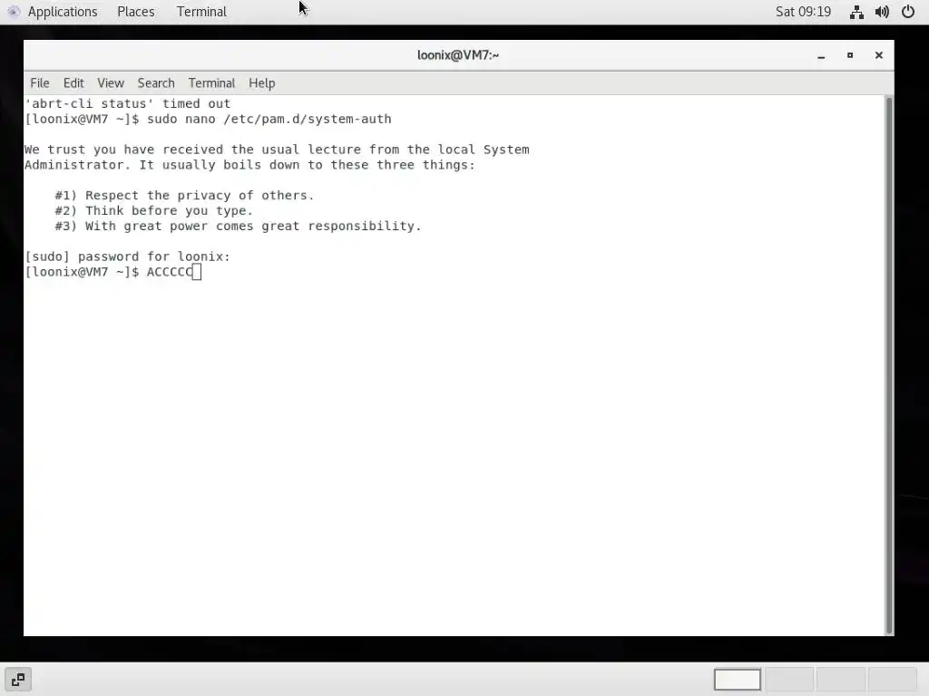Click the '#3) With great power' line
929x696 pixels.
click(238, 226)
